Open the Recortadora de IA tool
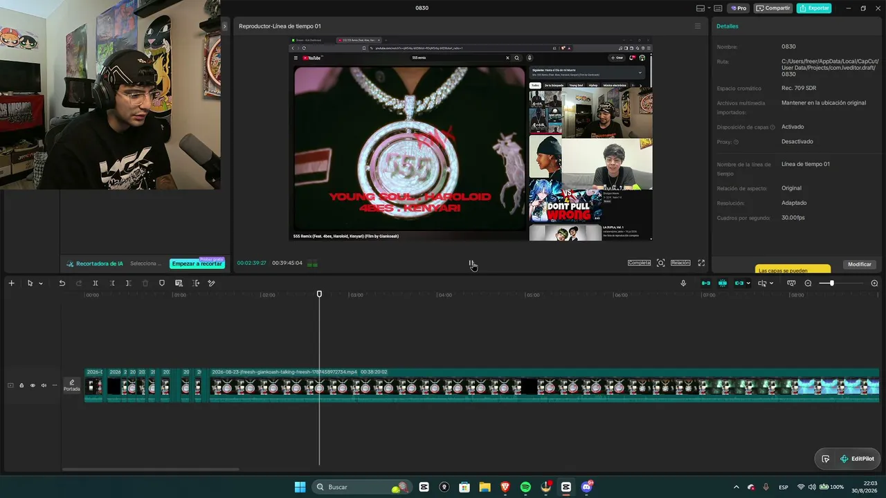Image resolution: width=886 pixels, height=498 pixels. click(95, 264)
